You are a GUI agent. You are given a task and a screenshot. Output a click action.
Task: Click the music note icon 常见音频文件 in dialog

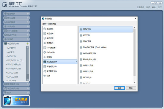point(45,71)
